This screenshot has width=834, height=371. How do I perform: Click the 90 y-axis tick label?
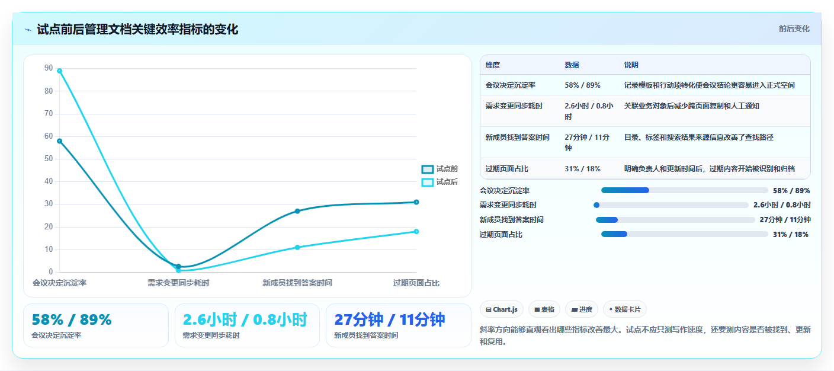pos(49,68)
